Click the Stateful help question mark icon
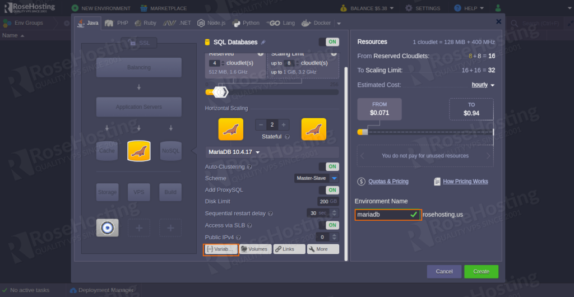 (287, 136)
